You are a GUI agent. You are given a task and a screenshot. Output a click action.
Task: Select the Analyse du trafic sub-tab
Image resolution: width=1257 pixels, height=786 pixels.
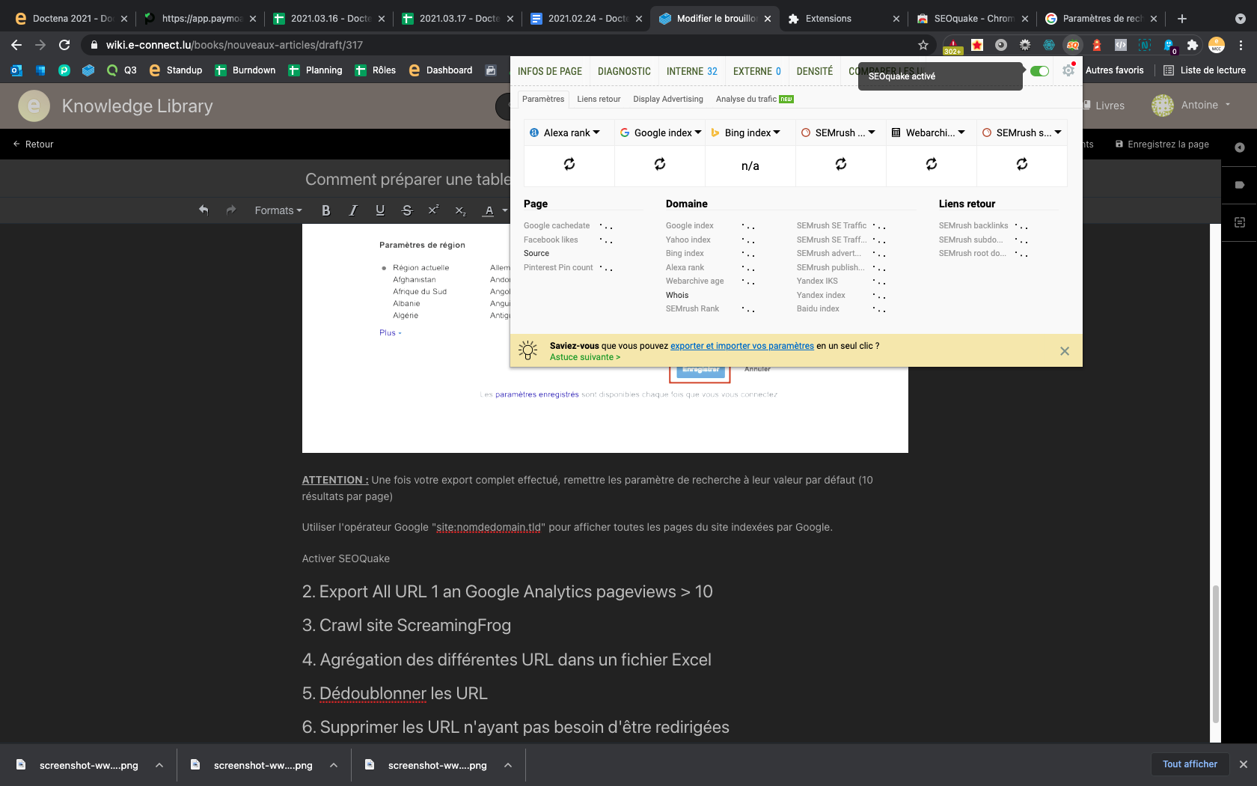(754, 99)
